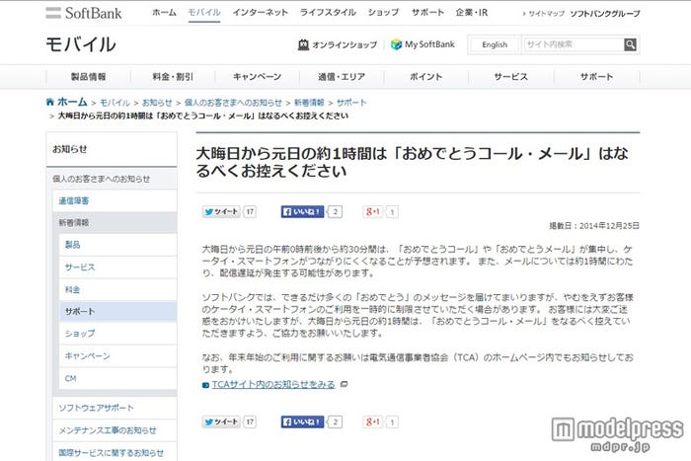
Task: Click the search magnifier icon
Action: pyautogui.click(x=630, y=44)
